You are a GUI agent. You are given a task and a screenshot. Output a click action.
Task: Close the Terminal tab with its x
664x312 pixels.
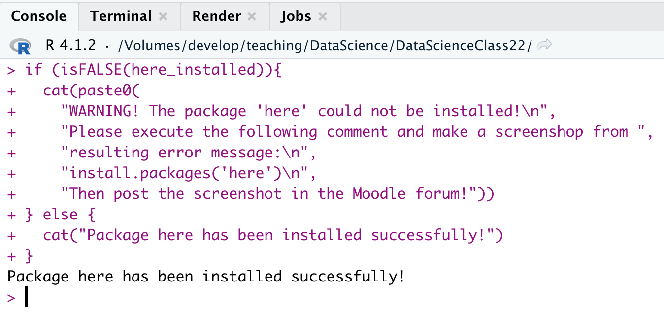[163, 17]
